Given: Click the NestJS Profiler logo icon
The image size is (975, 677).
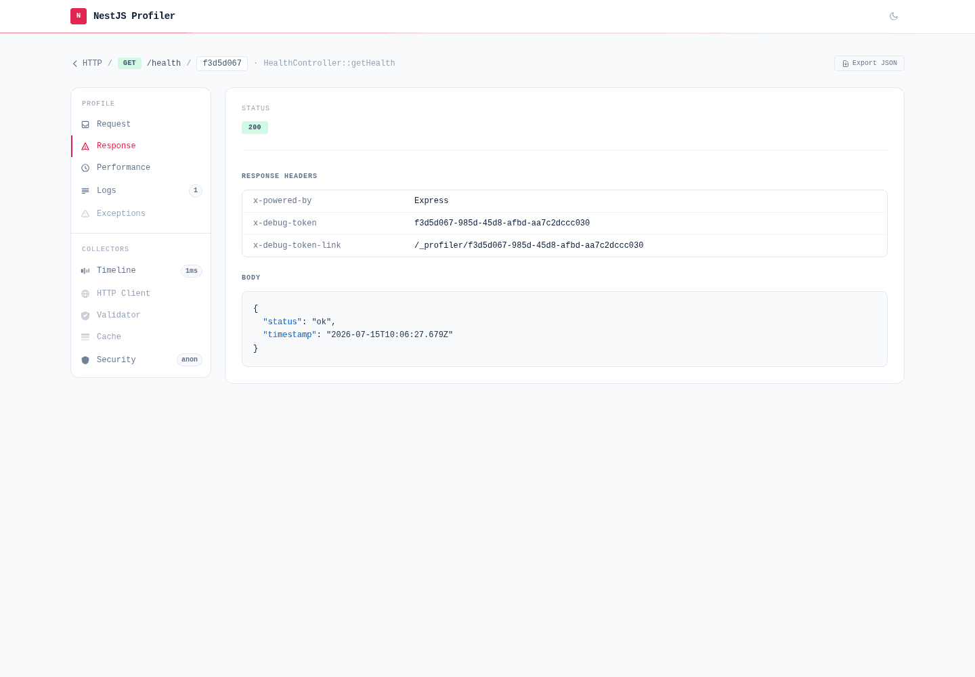Looking at the screenshot, I should [79, 16].
